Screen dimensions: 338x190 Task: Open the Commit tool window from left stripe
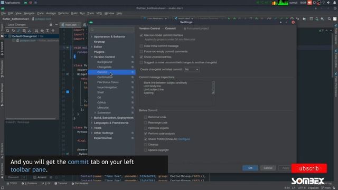pos(2,49)
